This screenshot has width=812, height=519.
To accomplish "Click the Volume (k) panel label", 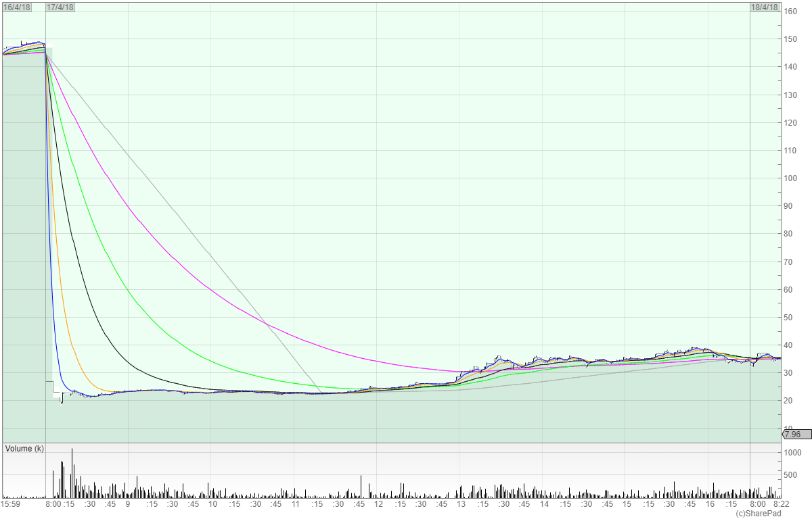I will coord(25,449).
